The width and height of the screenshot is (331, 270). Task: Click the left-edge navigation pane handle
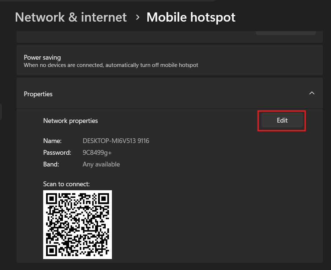pyautogui.click(x=1, y=112)
